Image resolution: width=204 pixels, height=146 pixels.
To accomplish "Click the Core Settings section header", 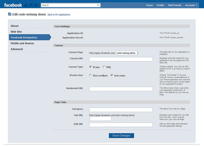I will pyautogui.click(x=121, y=26).
